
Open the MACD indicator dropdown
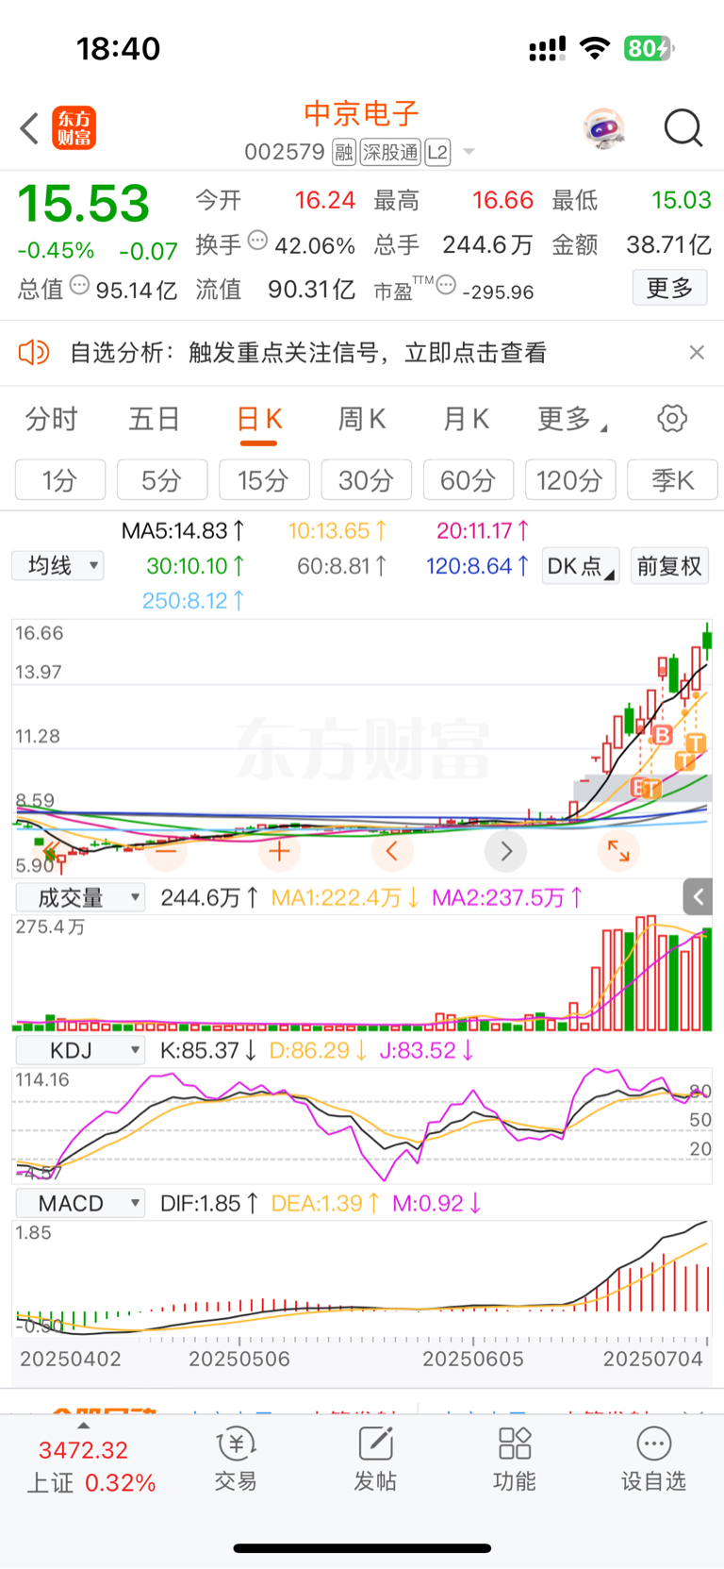click(80, 1203)
